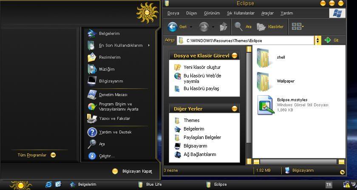Click horizontal scrollbar left arrow

[x=256, y=162]
